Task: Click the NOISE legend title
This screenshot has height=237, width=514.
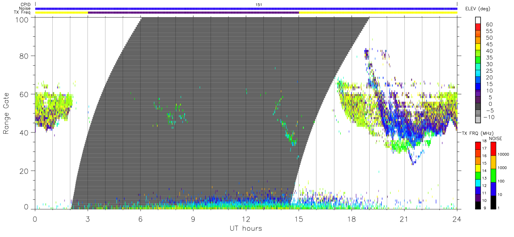Action: [496, 138]
